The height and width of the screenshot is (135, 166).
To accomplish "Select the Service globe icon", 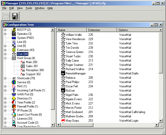I will [14, 82].
